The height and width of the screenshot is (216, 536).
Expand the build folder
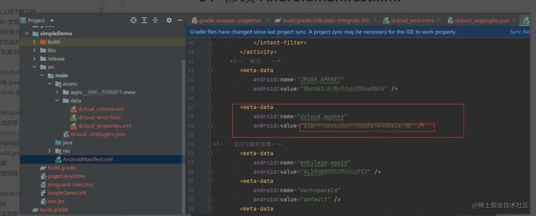pos(34,42)
